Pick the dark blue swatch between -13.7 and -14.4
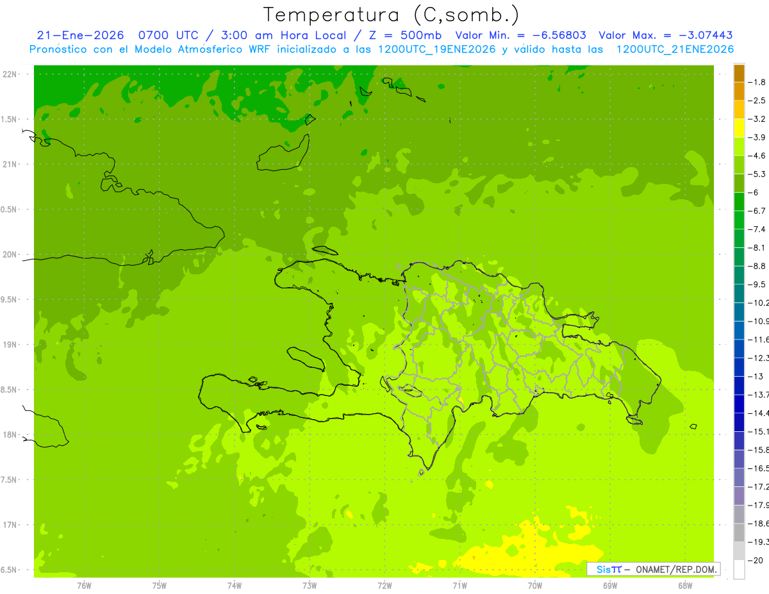This screenshot has width=769, height=594. (739, 404)
